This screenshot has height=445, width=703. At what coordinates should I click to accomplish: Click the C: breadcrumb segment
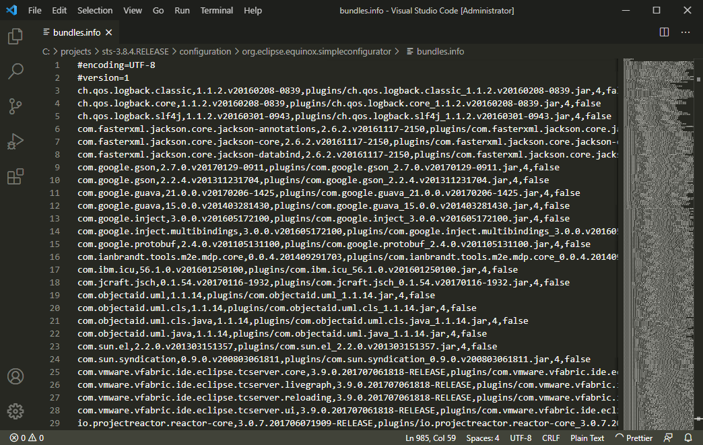pos(46,52)
